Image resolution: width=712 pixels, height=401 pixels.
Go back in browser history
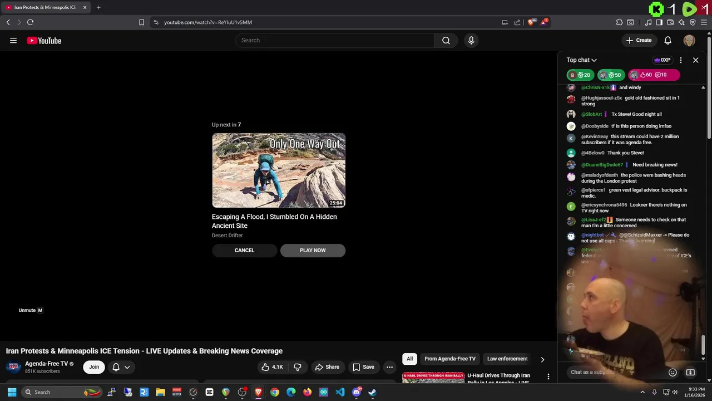(x=8, y=22)
